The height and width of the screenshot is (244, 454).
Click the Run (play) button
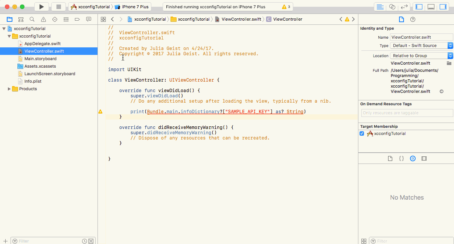41,7
